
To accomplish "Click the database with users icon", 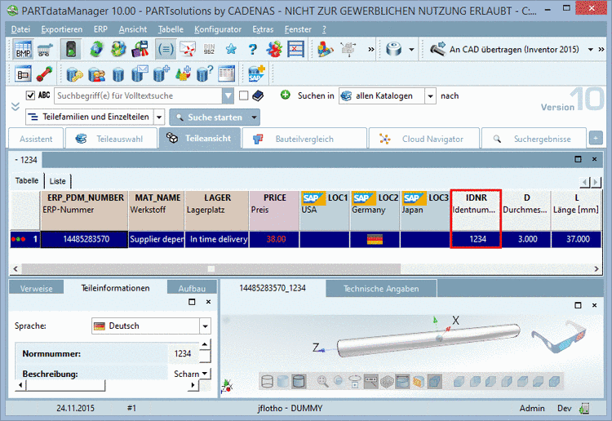I will tap(96, 73).
